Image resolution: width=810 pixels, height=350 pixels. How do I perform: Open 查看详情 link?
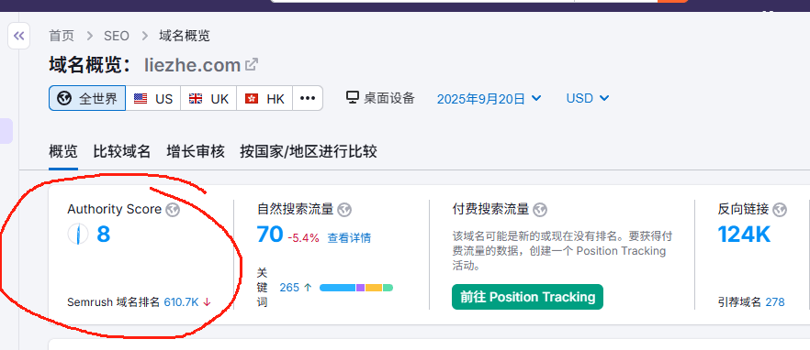[x=349, y=237]
